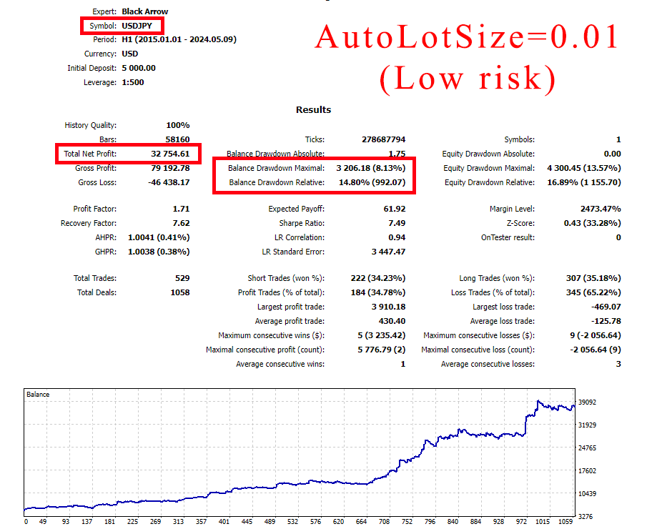Viewport: 672px width, 529px height.
Task: Click the 532 trade axis label
Action: click(292, 522)
